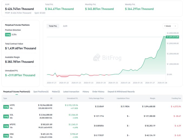Image resolution: width=184 pixels, height=139 pixels.
Task: Click the Funding Fee column header
Action: point(176,98)
